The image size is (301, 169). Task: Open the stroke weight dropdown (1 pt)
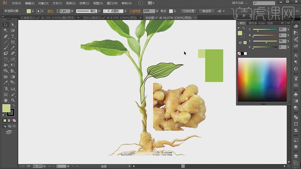(x=72, y=11)
